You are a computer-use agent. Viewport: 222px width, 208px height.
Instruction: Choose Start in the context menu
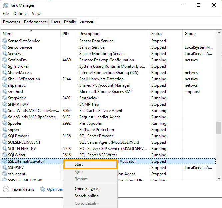(x=90, y=164)
